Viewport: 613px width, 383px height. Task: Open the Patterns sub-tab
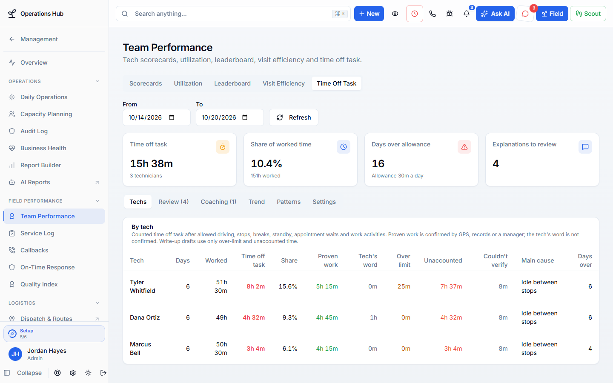point(289,202)
